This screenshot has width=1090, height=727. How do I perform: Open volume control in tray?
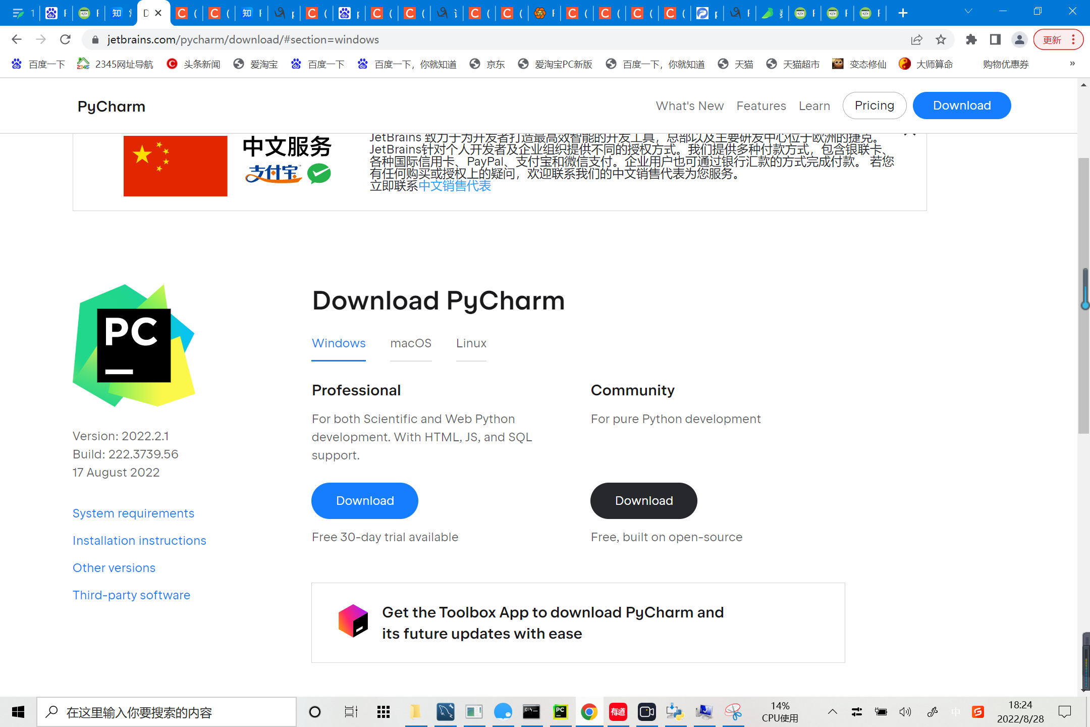click(x=905, y=712)
